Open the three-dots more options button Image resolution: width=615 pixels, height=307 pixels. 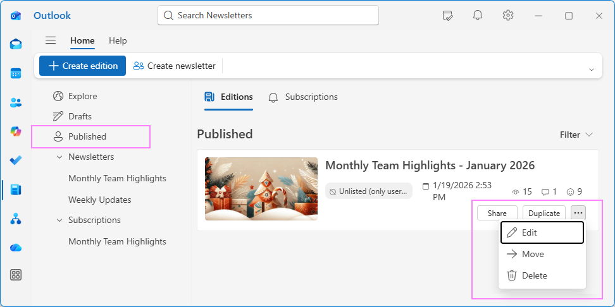point(578,213)
